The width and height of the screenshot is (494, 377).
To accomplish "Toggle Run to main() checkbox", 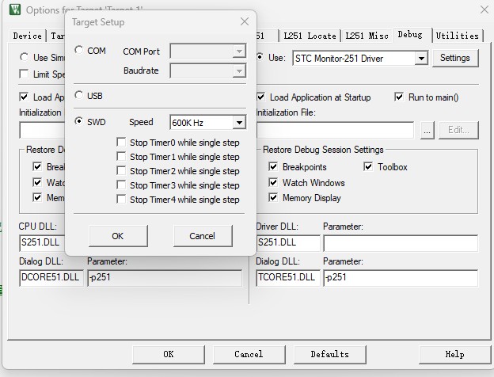I will [400, 97].
